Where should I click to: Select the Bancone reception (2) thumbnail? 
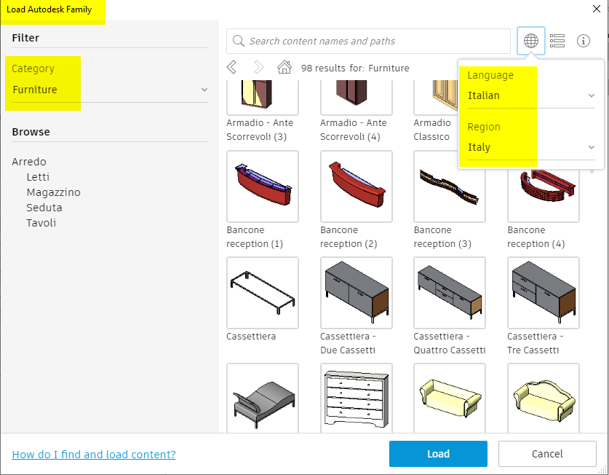click(356, 186)
